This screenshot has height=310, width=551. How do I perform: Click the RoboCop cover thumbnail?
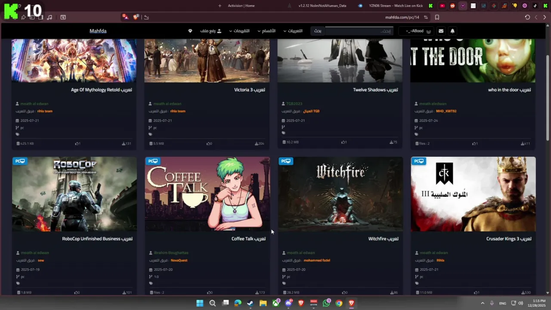pyautogui.click(x=74, y=194)
